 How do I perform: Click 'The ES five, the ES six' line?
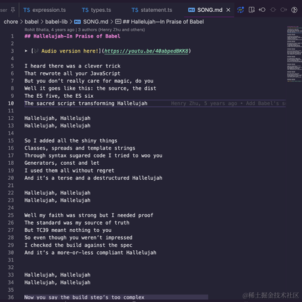59,96
